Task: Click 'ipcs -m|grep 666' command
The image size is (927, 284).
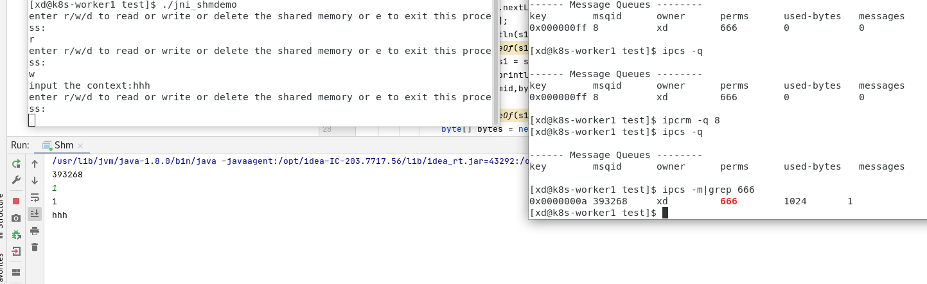Action: (x=709, y=190)
